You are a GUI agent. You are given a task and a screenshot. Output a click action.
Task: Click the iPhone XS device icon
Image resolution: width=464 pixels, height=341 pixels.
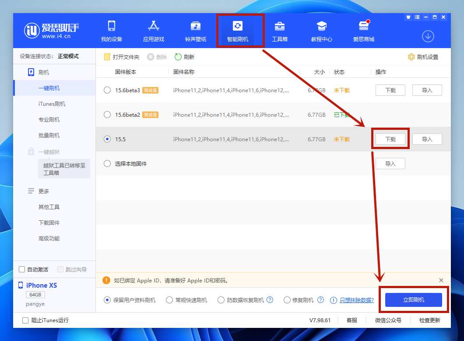[x=21, y=285]
